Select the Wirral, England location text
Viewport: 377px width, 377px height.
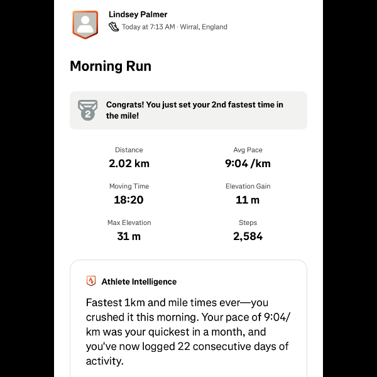tap(205, 27)
